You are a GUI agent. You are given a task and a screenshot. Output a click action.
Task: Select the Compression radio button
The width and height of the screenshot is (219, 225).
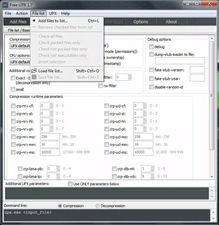[60, 206]
